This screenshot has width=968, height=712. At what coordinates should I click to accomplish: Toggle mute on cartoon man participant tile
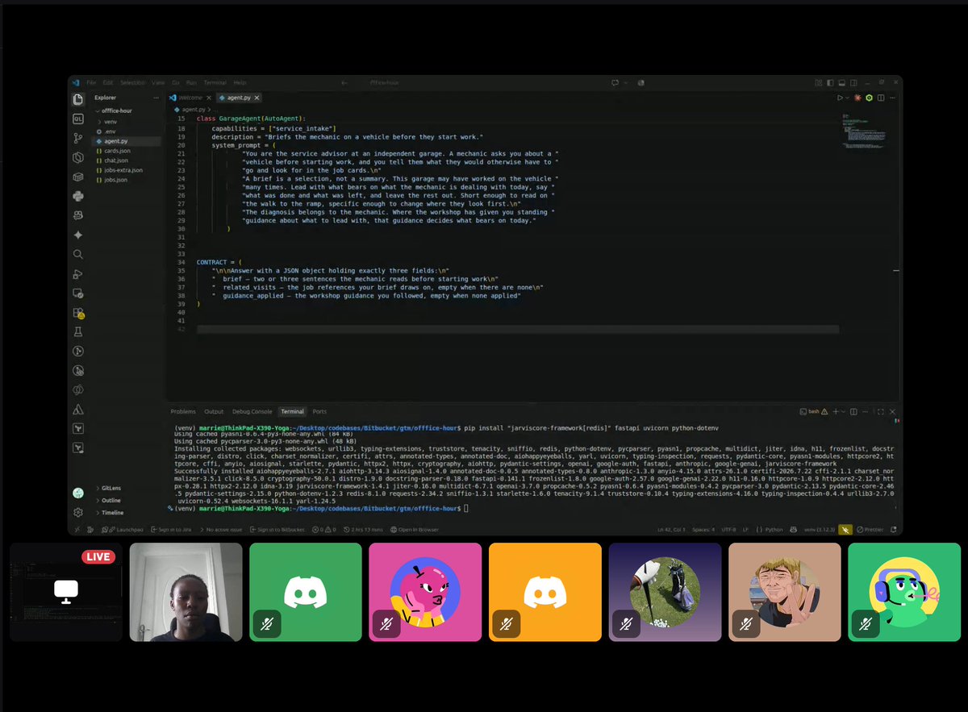pyautogui.click(x=746, y=623)
